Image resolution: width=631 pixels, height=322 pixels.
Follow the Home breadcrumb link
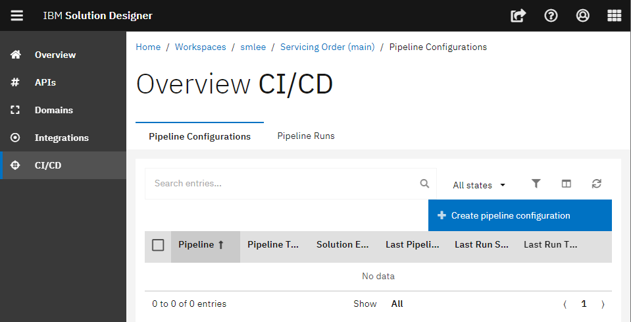(148, 47)
